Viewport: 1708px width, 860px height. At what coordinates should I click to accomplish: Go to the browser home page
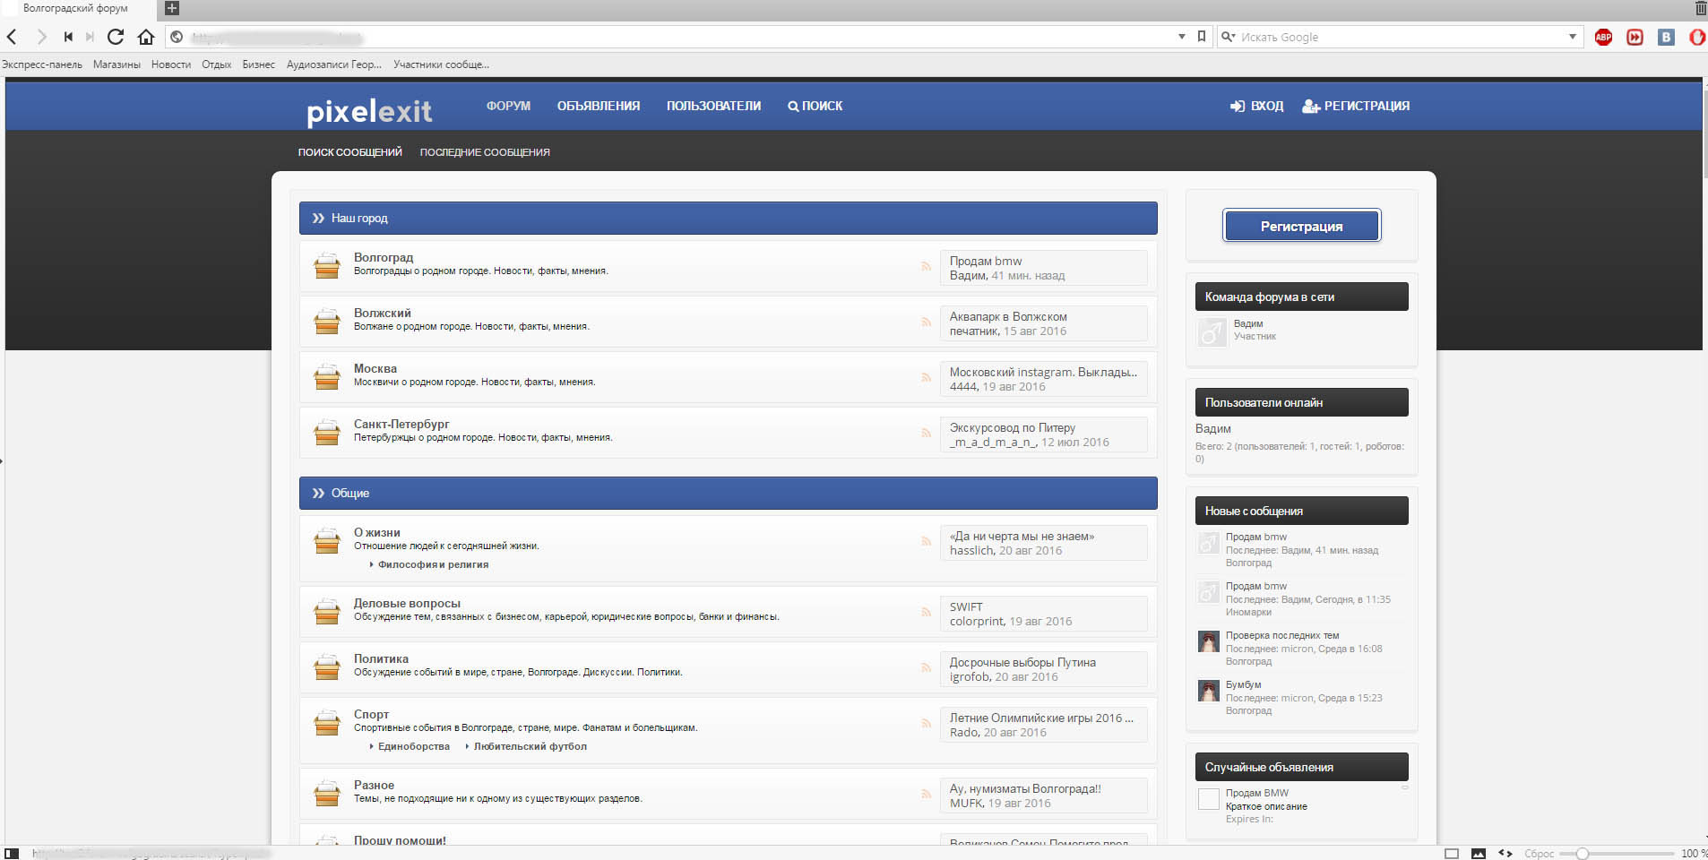[146, 37]
